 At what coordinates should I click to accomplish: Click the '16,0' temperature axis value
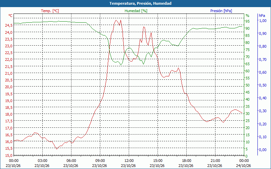pos(9,142)
